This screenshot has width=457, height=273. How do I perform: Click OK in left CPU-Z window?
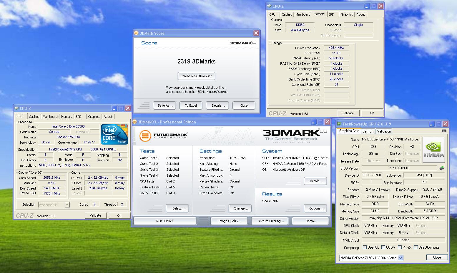pos(119,215)
